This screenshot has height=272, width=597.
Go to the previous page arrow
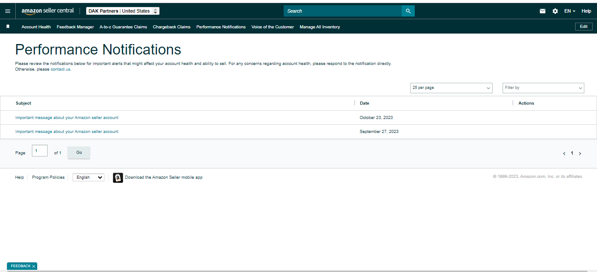pyautogui.click(x=564, y=153)
